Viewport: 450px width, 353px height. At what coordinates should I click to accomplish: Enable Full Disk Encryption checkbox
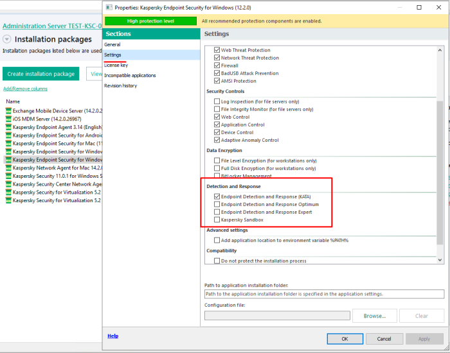[x=217, y=168]
